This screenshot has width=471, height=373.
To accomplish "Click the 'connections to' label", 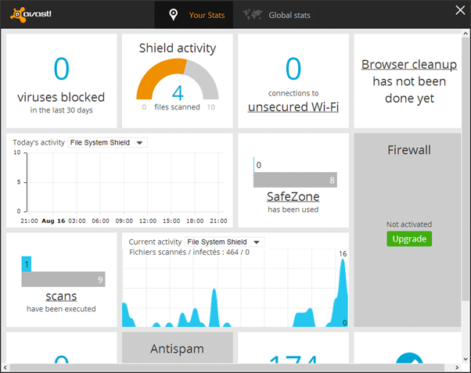I will [293, 93].
